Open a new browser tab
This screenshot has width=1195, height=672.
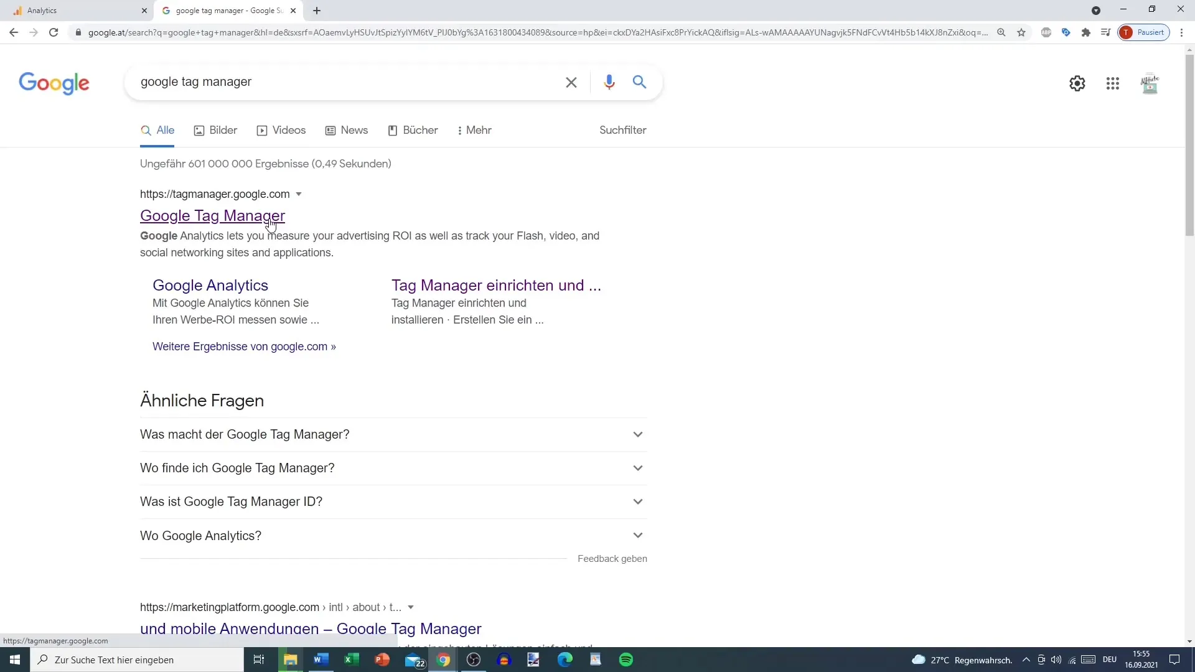pyautogui.click(x=317, y=11)
